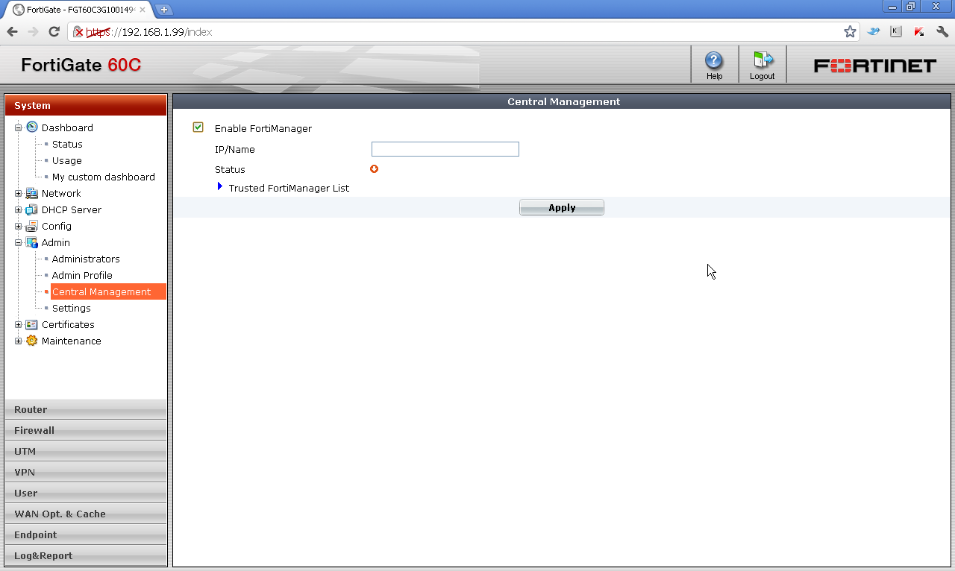The image size is (955, 571).
Task: Open the Firewall menu section
Action: 86,430
